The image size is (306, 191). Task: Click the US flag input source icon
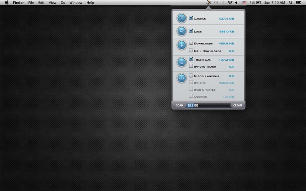tap(244, 3)
